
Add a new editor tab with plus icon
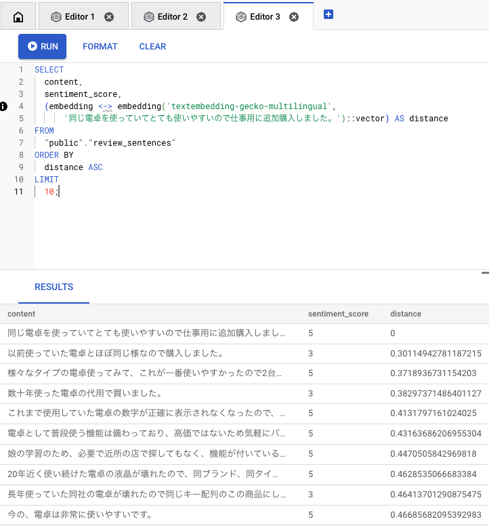(x=328, y=15)
